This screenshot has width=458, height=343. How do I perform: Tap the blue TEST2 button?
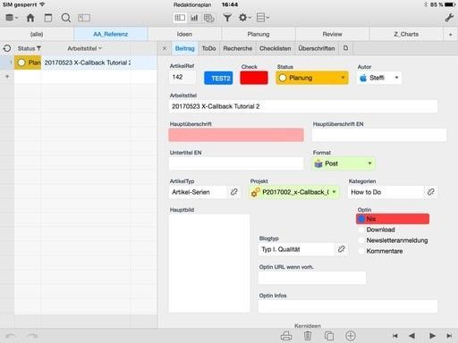tap(218, 78)
